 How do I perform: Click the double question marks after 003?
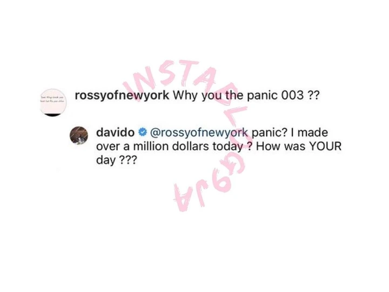[x=313, y=95]
